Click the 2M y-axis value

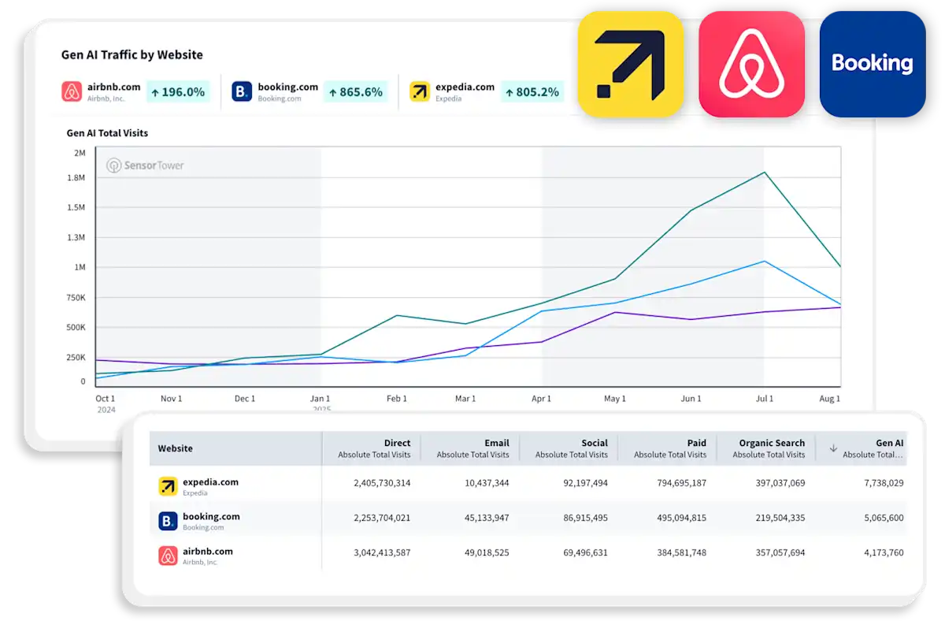point(80,153)
